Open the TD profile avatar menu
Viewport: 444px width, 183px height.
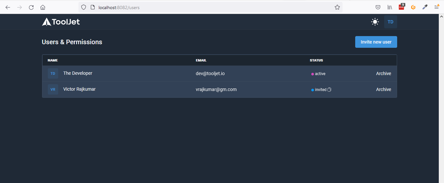coord(391,22)
